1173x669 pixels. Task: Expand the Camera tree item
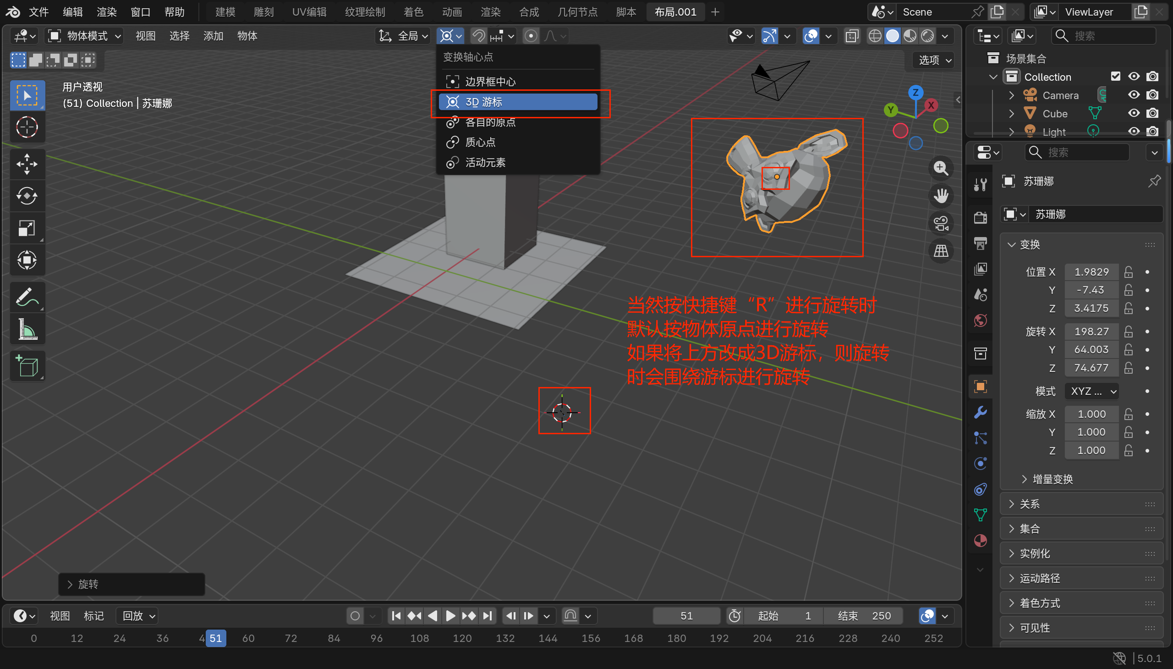point(1011,95)
